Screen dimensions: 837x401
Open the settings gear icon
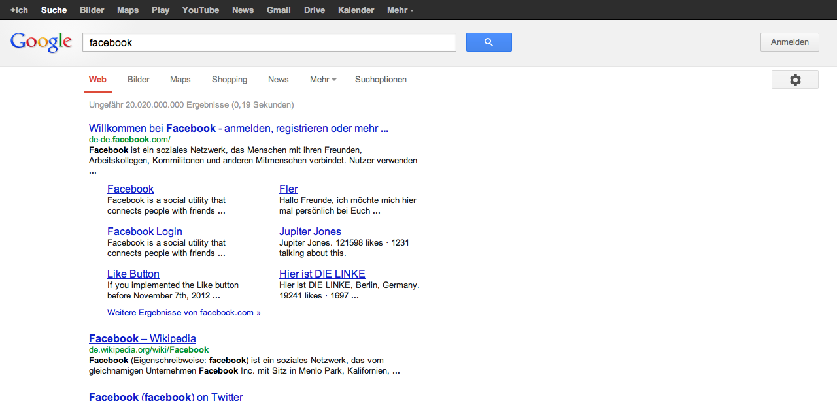click(x=794, y=80)
